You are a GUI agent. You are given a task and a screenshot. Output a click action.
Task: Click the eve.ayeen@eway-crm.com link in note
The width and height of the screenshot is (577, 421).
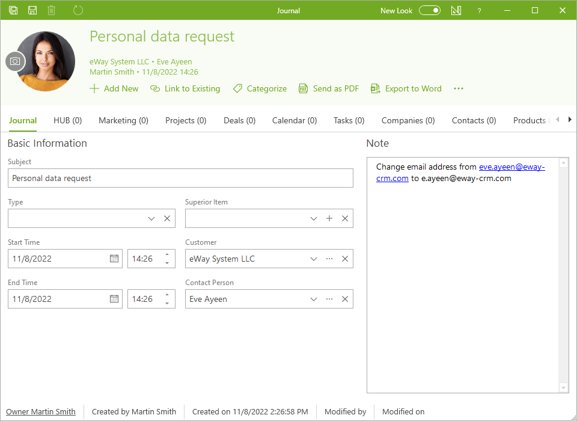(x=511, y=167)
